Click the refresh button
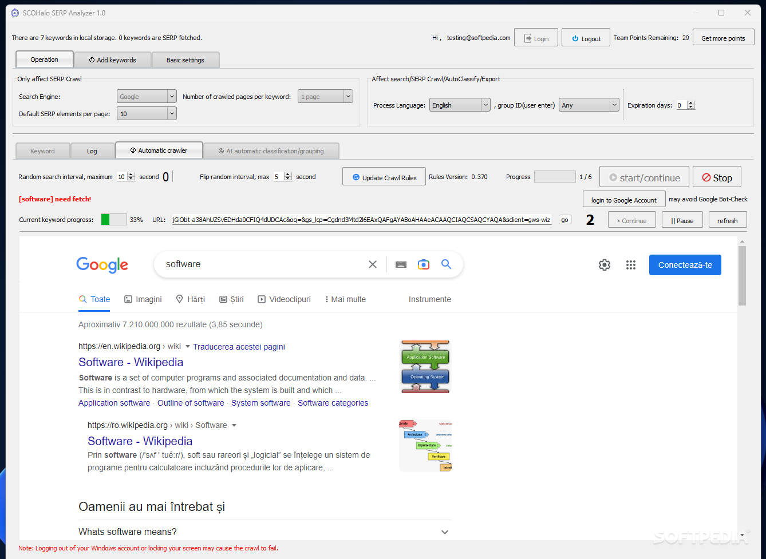 pyautogui.click(x=728, y=220)
